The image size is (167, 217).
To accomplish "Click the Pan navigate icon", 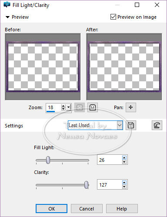I will pos(131,107).
